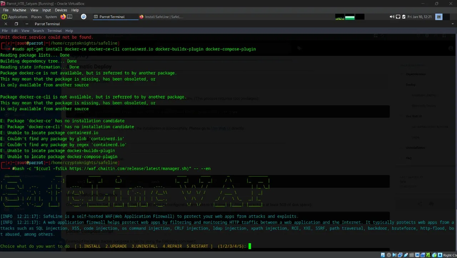Open the VirtualBox Help menu
The image size is (457, 258).
(x=75, y=10)
